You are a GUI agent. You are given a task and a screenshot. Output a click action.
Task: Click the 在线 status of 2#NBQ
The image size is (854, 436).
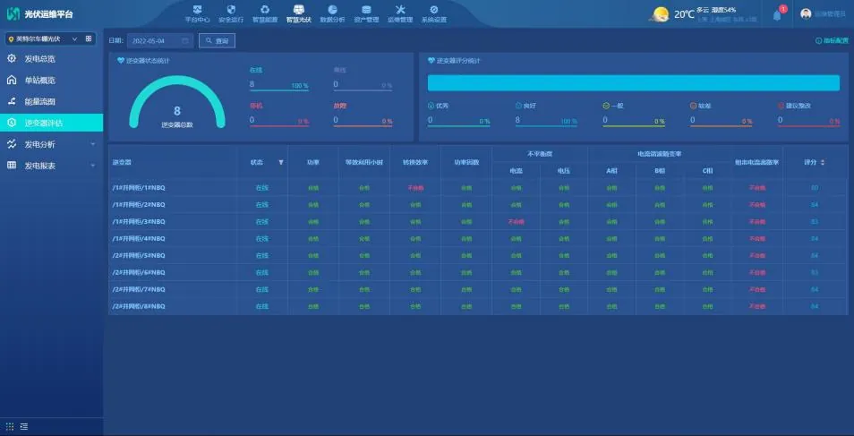click(262, 204)
